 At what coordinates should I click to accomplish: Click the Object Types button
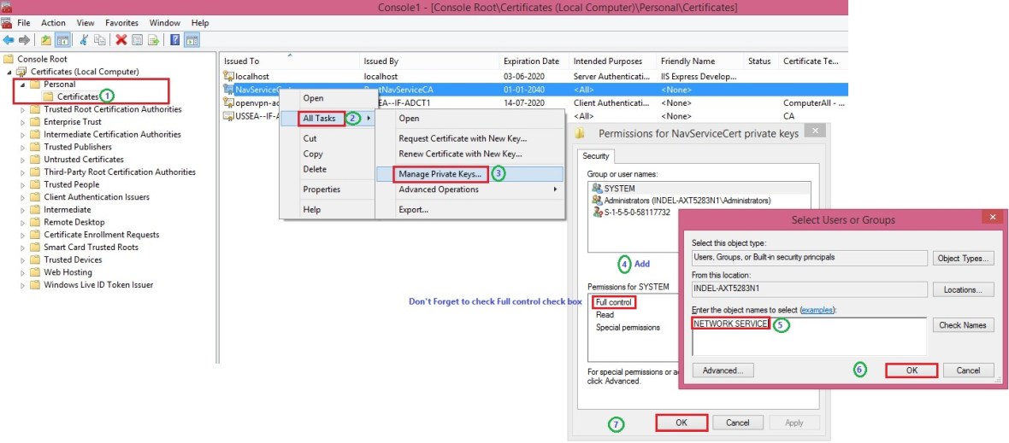click(965, 258)
